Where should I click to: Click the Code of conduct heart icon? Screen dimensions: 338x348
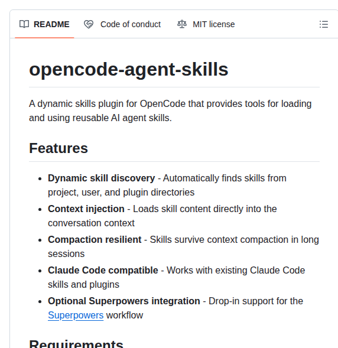[x=89, y=24]
